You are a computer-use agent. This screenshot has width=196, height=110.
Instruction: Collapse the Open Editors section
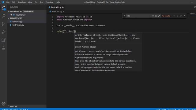pyautogui.click(x=9, y=11)
